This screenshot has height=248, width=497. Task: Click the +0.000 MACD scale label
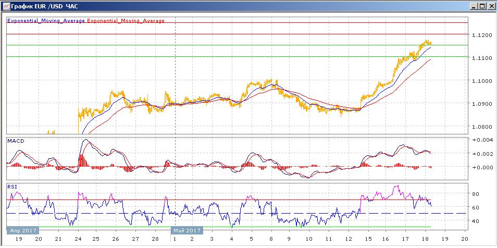click(x=479, y=167)
